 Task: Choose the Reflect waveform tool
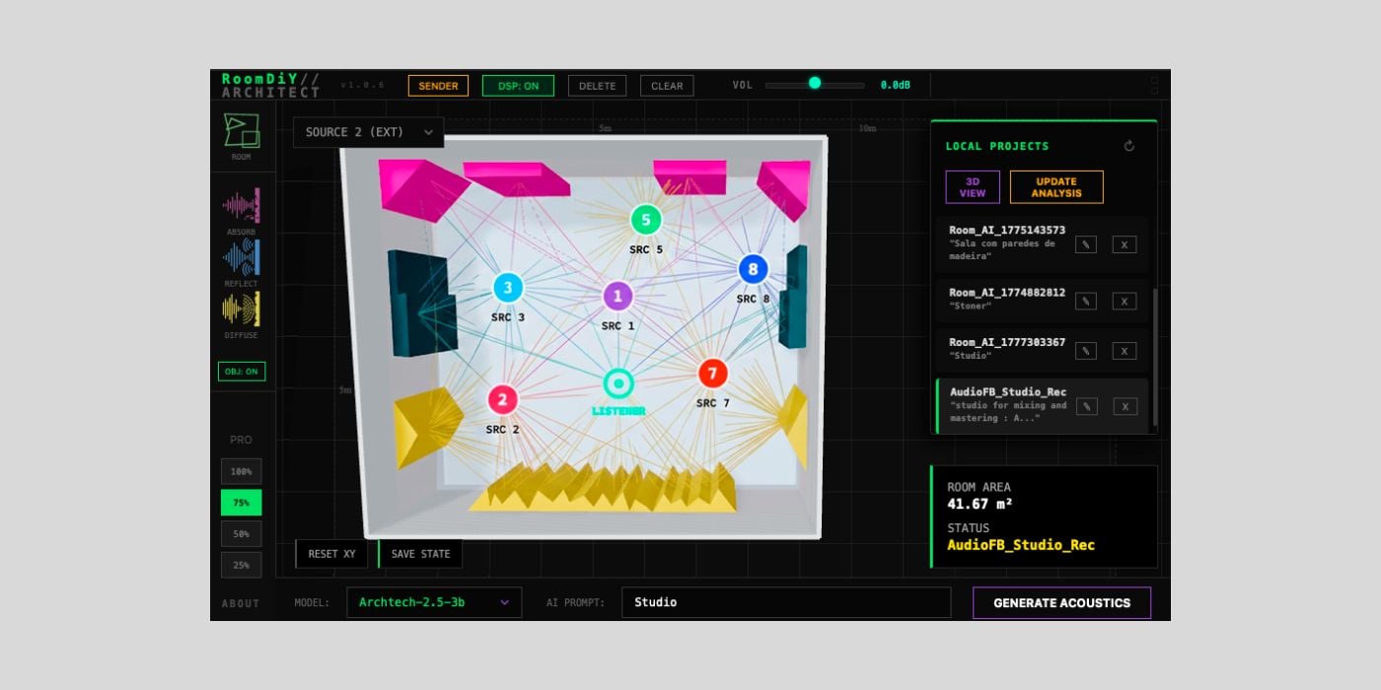pos(242,256)
